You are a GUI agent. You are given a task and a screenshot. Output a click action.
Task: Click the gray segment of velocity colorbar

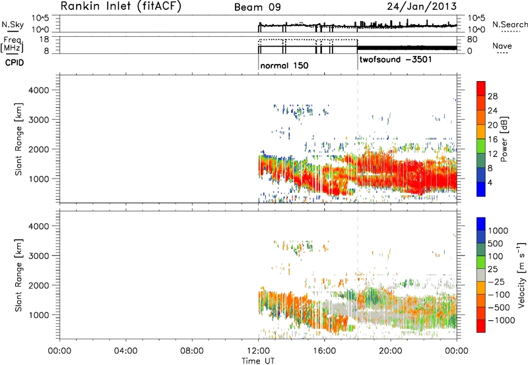pyautogui.click(x=481, y=275)
